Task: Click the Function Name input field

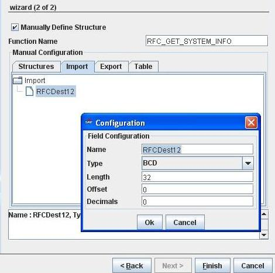Action: [x=207, y=41]
